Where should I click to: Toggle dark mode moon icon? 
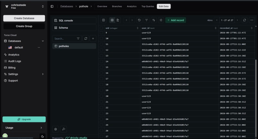(43, 136)
